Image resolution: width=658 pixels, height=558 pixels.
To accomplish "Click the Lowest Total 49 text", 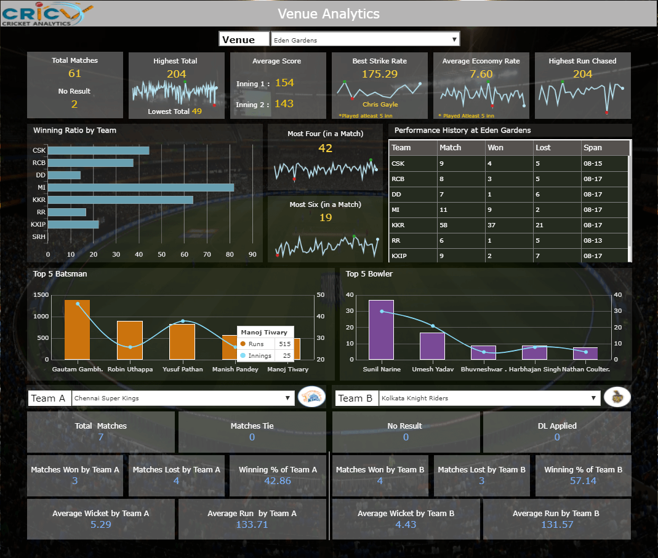I will (x=175, y=111).
